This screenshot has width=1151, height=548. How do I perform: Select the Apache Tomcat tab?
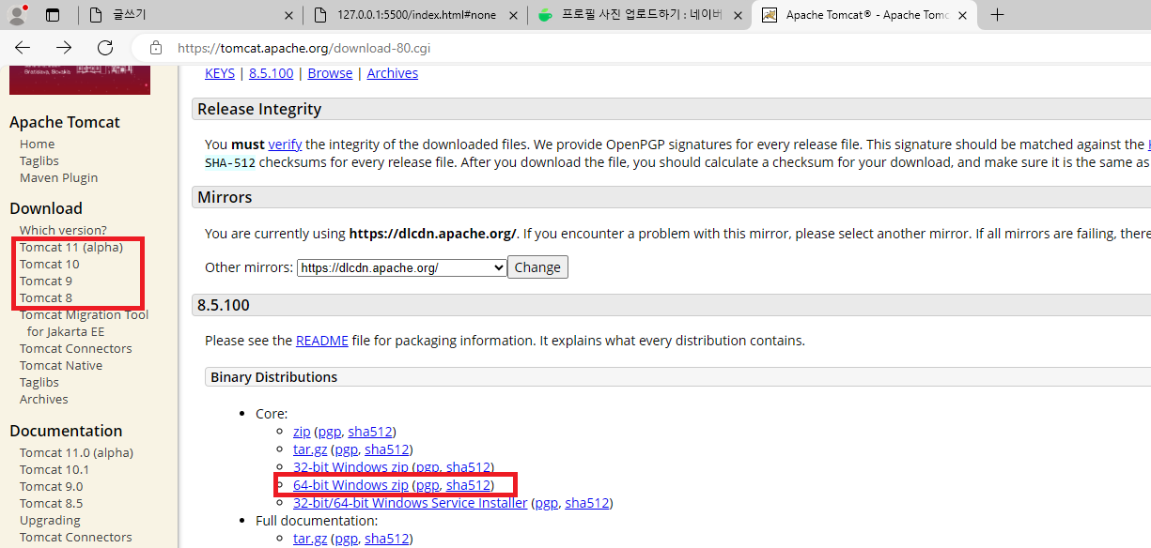pyautogui.click(x=865, y=15)
